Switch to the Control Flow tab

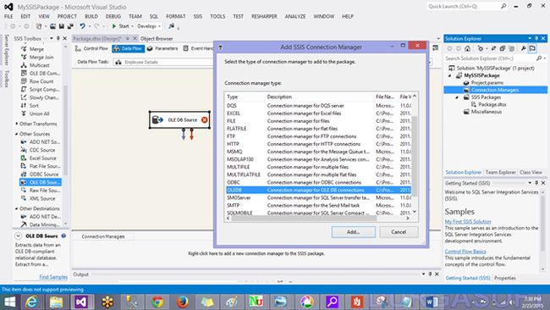(x=92, y=48)
